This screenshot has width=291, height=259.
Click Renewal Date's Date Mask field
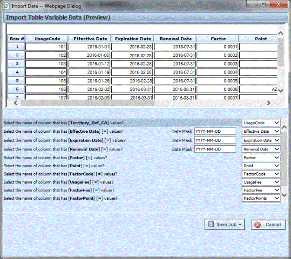pos(215,149)
